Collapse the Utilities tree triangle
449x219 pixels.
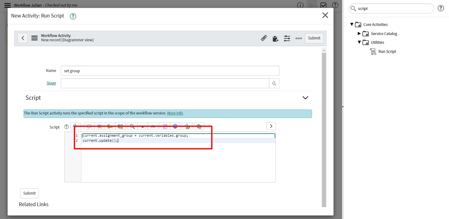359,42
